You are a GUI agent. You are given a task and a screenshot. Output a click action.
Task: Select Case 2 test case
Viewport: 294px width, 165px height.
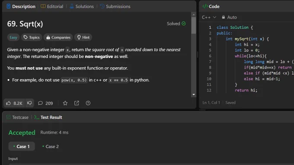[x=51, y=146]
